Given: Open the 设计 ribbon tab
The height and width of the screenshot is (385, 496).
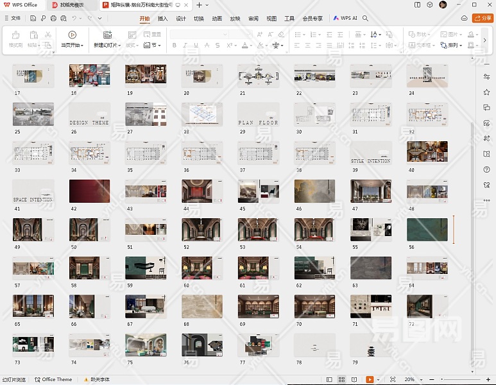Looking at the screenshot, I should click(x=181, y=19).
